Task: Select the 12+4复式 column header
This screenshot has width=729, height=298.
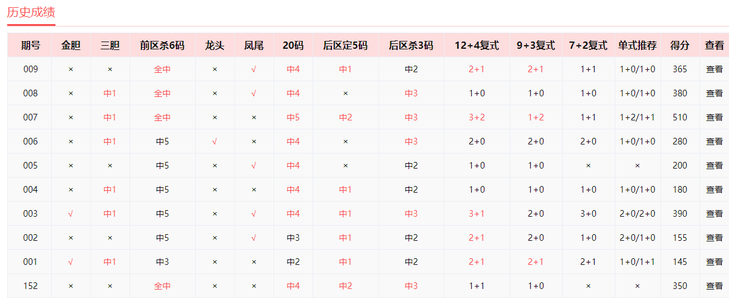Action: click(477, 45)
